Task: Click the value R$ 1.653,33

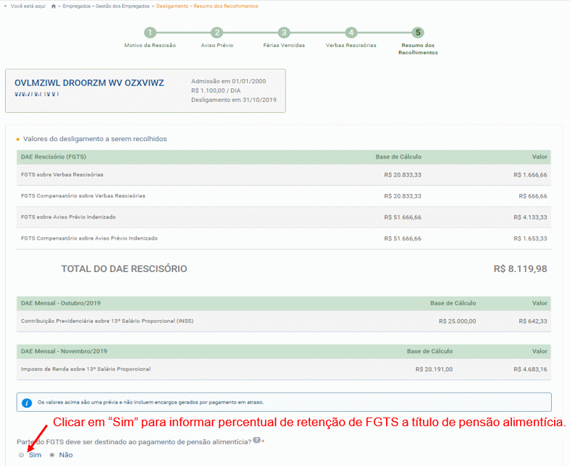Action: pos(530,239)
